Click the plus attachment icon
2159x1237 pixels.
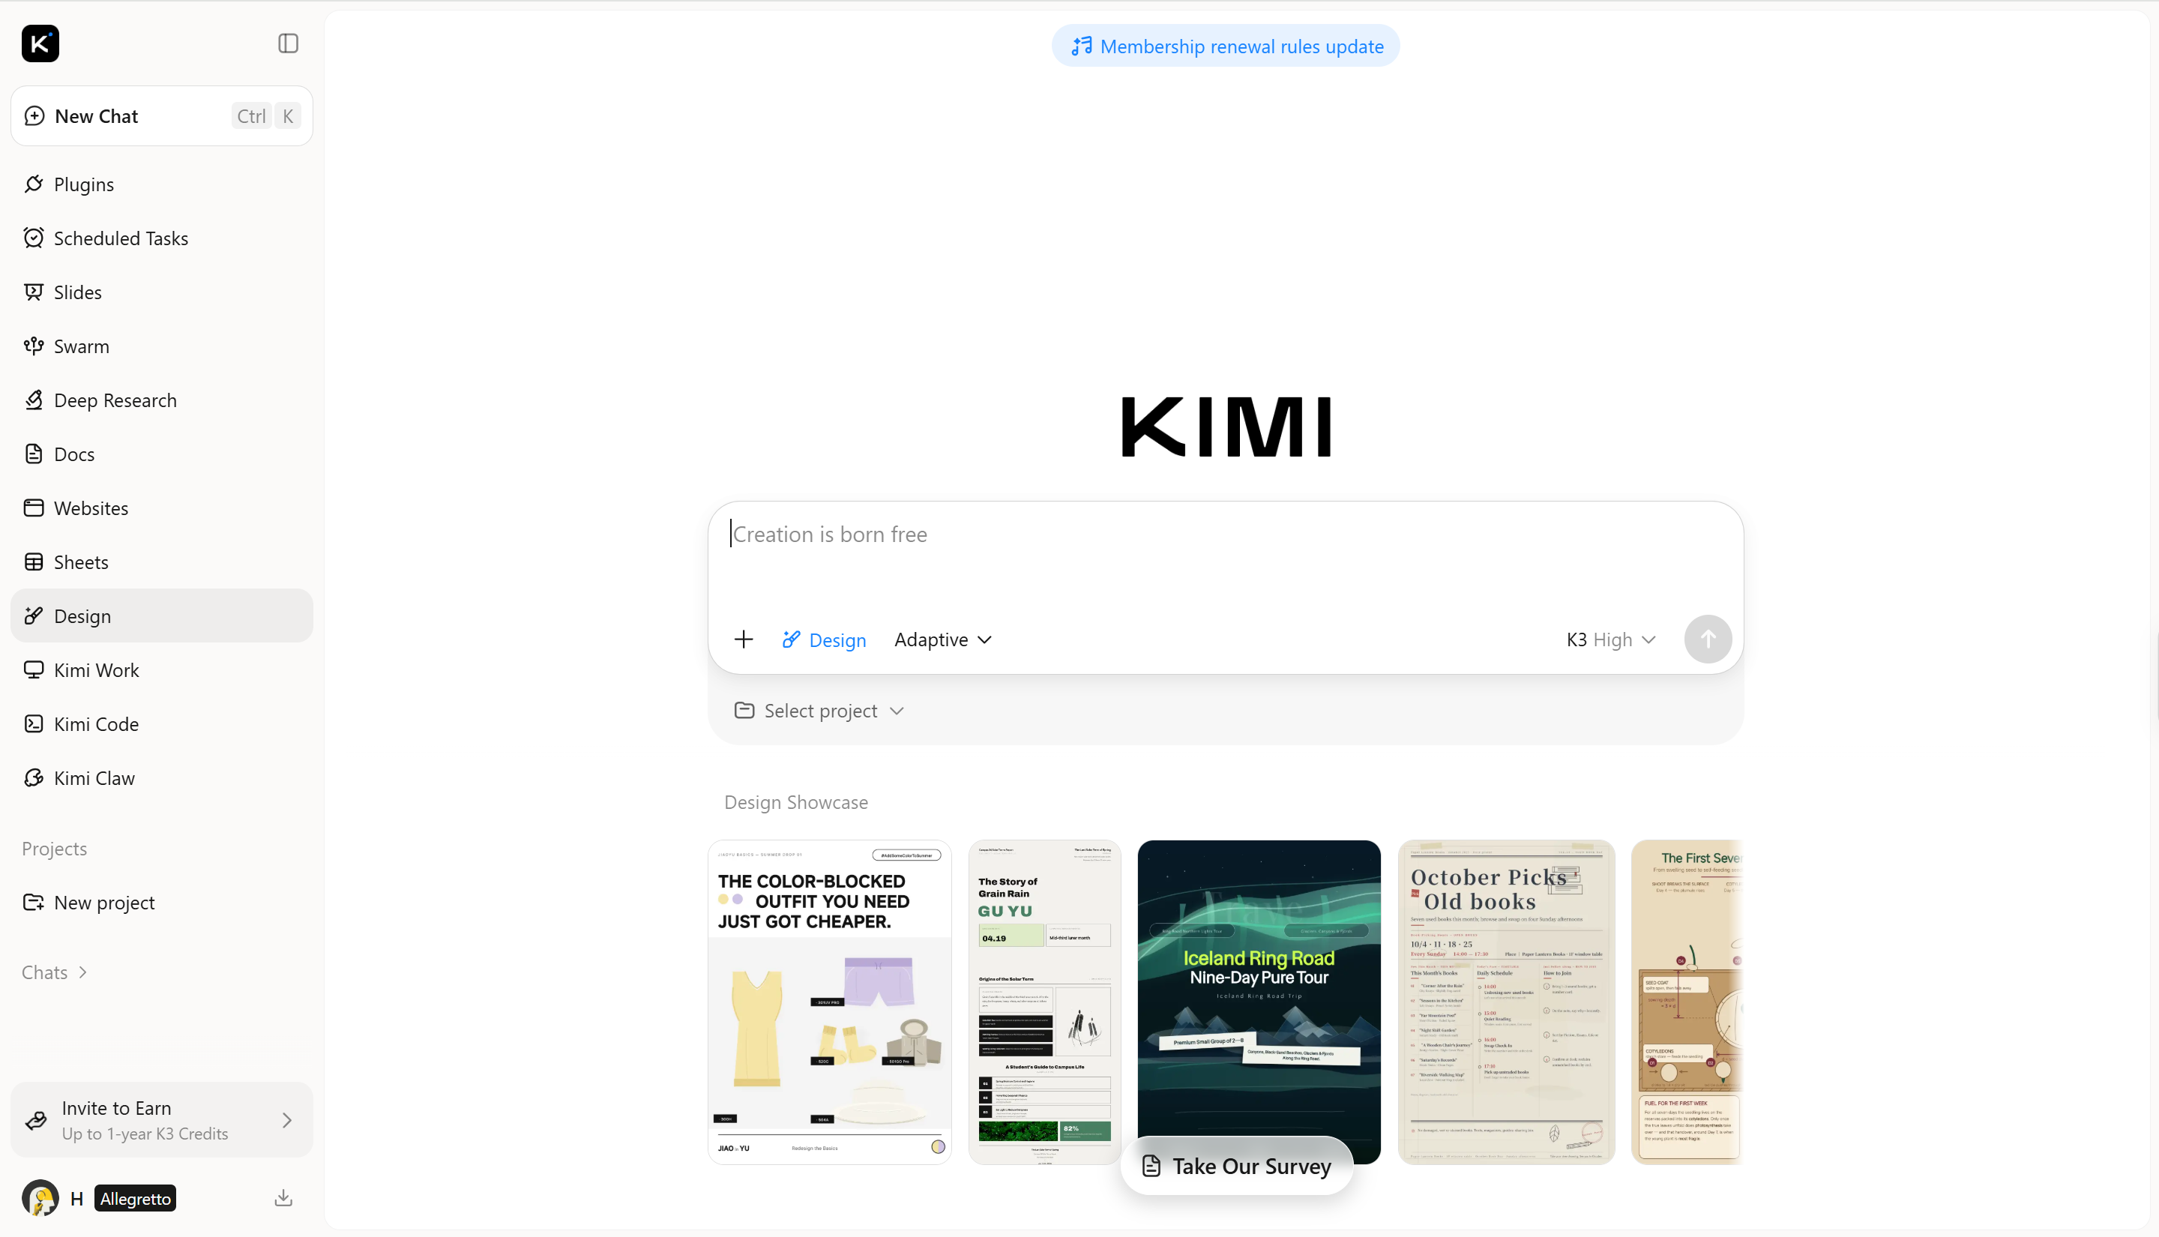point(743,639)
